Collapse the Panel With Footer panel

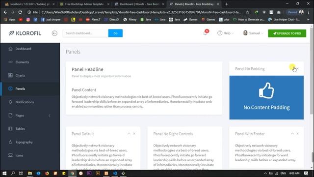click(x=292, y=133)
